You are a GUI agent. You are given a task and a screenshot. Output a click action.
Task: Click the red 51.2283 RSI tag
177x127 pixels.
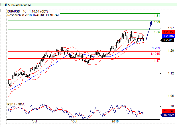click(x=168, y=111)
